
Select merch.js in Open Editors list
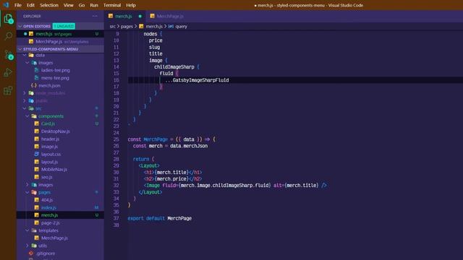pos(60,34)
